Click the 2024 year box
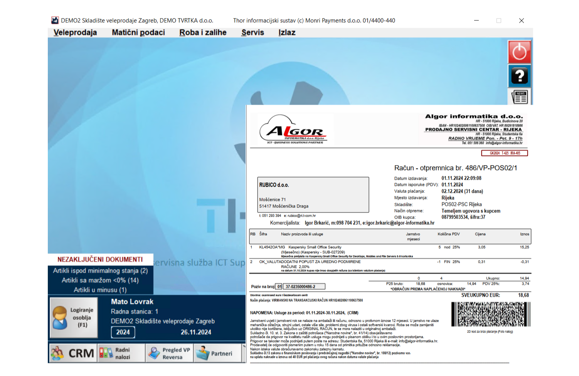Image resolution: width=579 pixels, height=376 pixels. [x=123, y=332]
